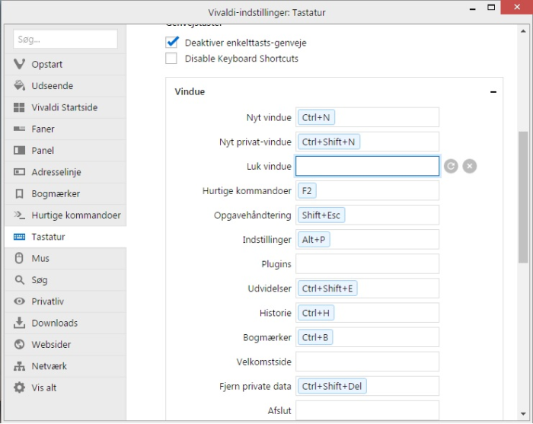
Task: Click the Ctrl+Shift+Del shortcut chip
Action: pyautogui.click(x=332, y=386)
